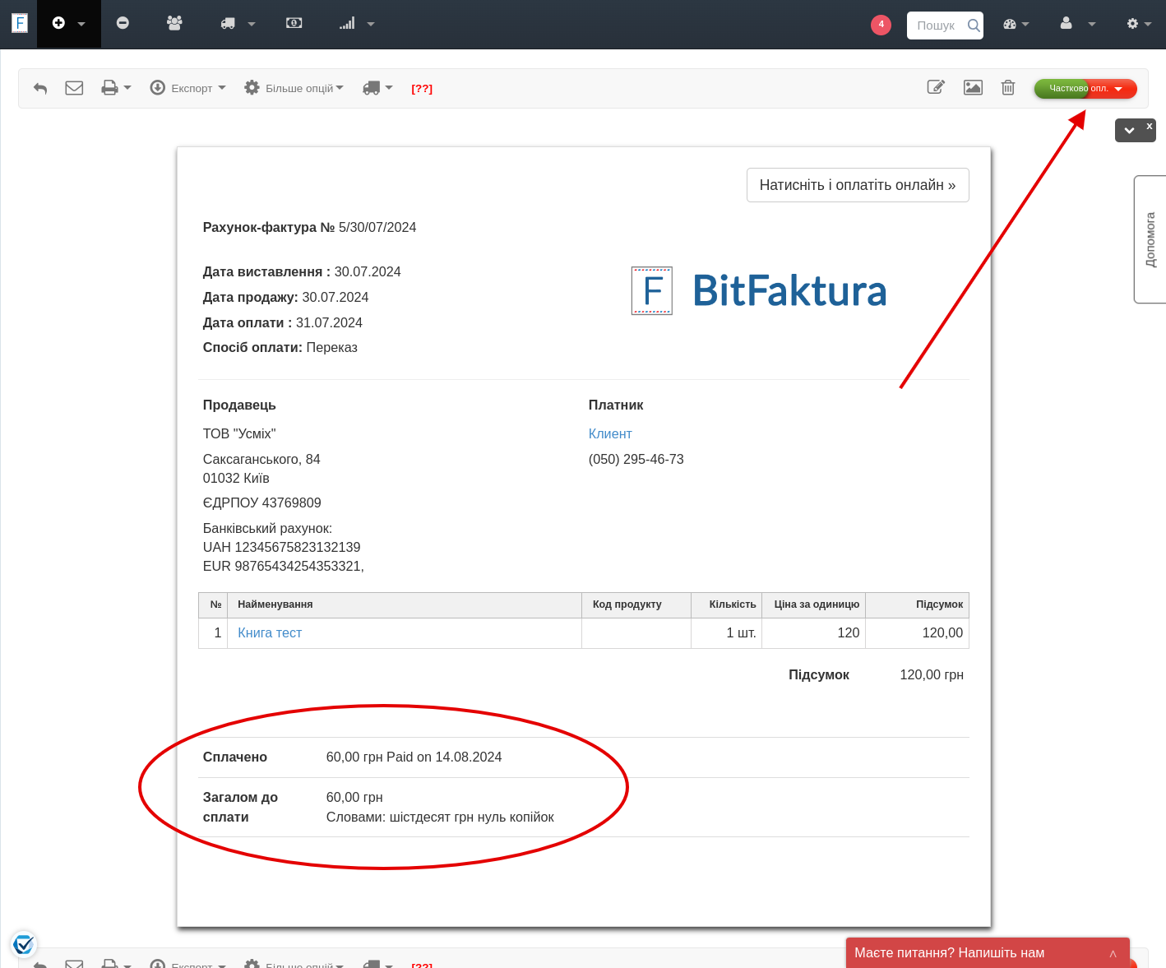Open the settings gear menu
1166x968 pixels.
pyautogui.click(x=1138, y=24)
